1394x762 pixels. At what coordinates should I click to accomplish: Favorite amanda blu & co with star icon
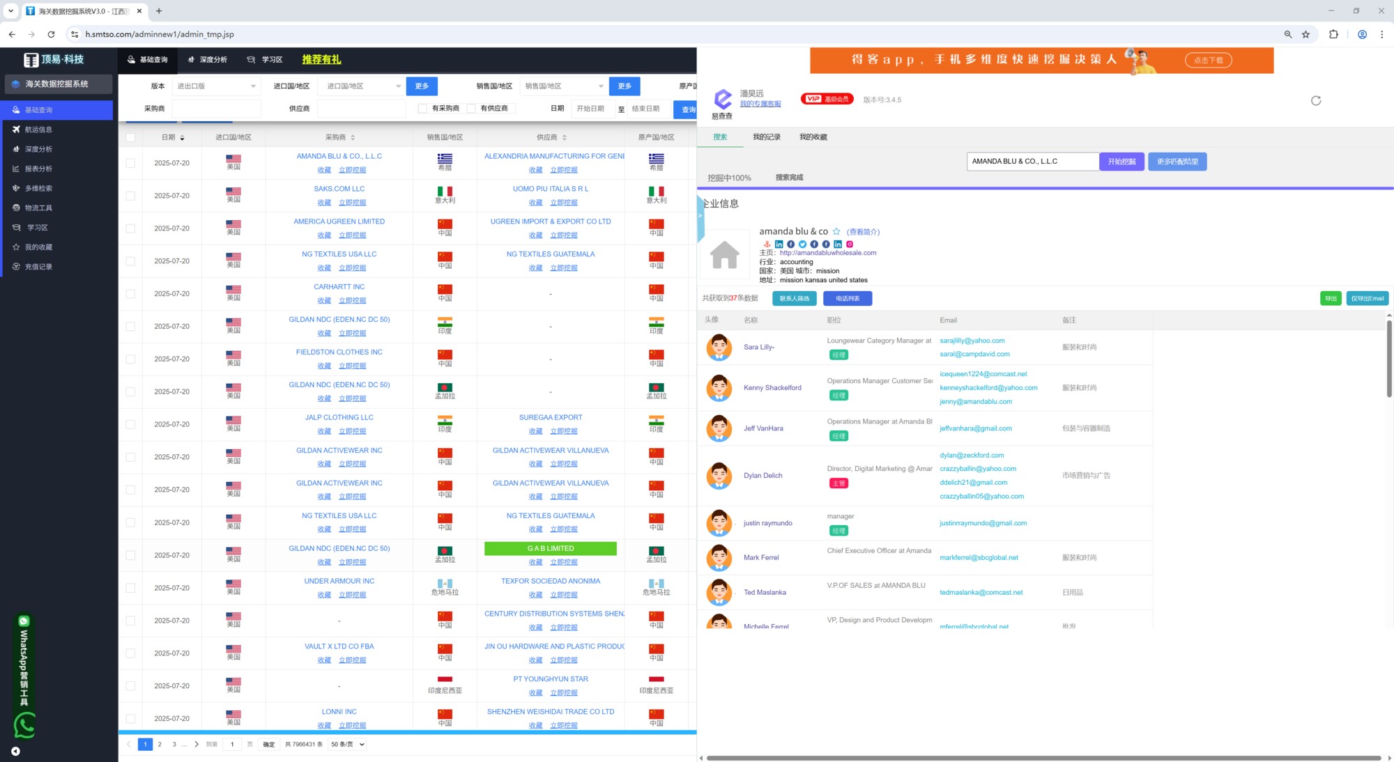coord(836,232)
